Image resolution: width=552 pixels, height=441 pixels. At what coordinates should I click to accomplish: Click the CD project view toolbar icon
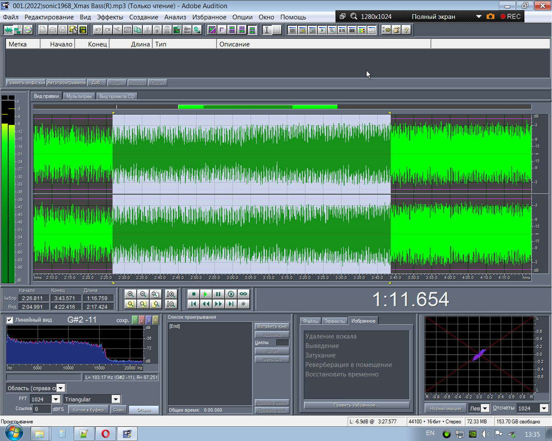[x=28, y=30]
